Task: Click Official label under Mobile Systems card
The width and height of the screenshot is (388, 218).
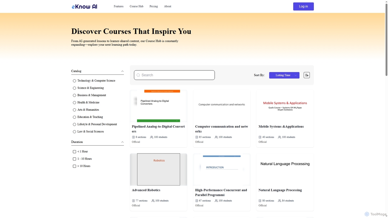Action: coord(263,142)
